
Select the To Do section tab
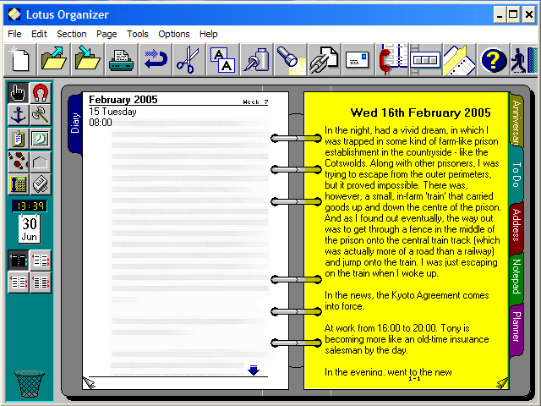click(x=516, y=175)
